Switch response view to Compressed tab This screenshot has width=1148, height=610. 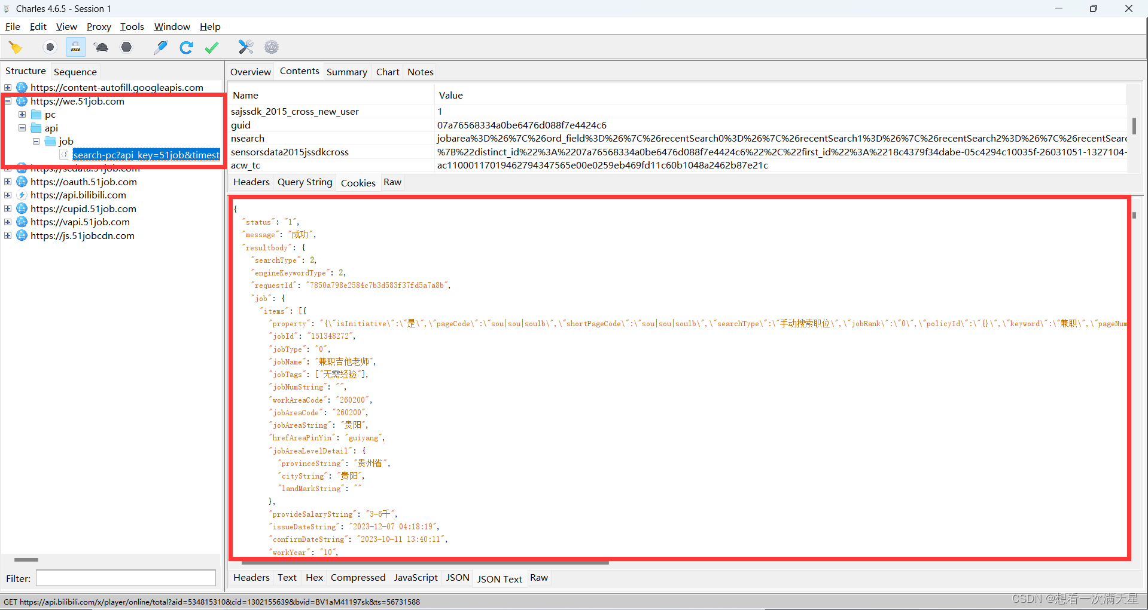coord(358,578)
